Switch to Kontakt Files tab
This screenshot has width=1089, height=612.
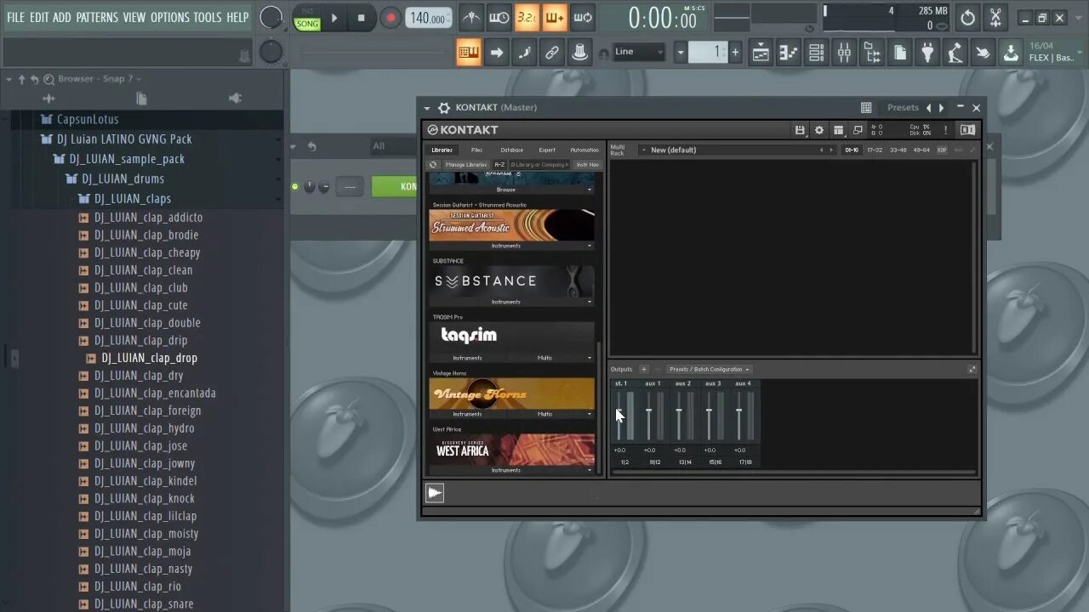[x=477, y=150]
